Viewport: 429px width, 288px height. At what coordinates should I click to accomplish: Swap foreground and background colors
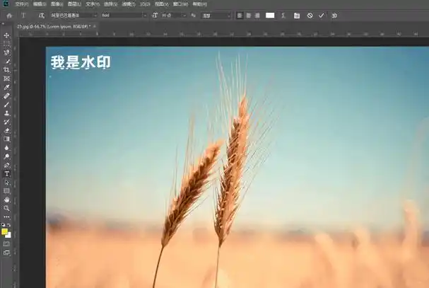(x=9, y=225)
